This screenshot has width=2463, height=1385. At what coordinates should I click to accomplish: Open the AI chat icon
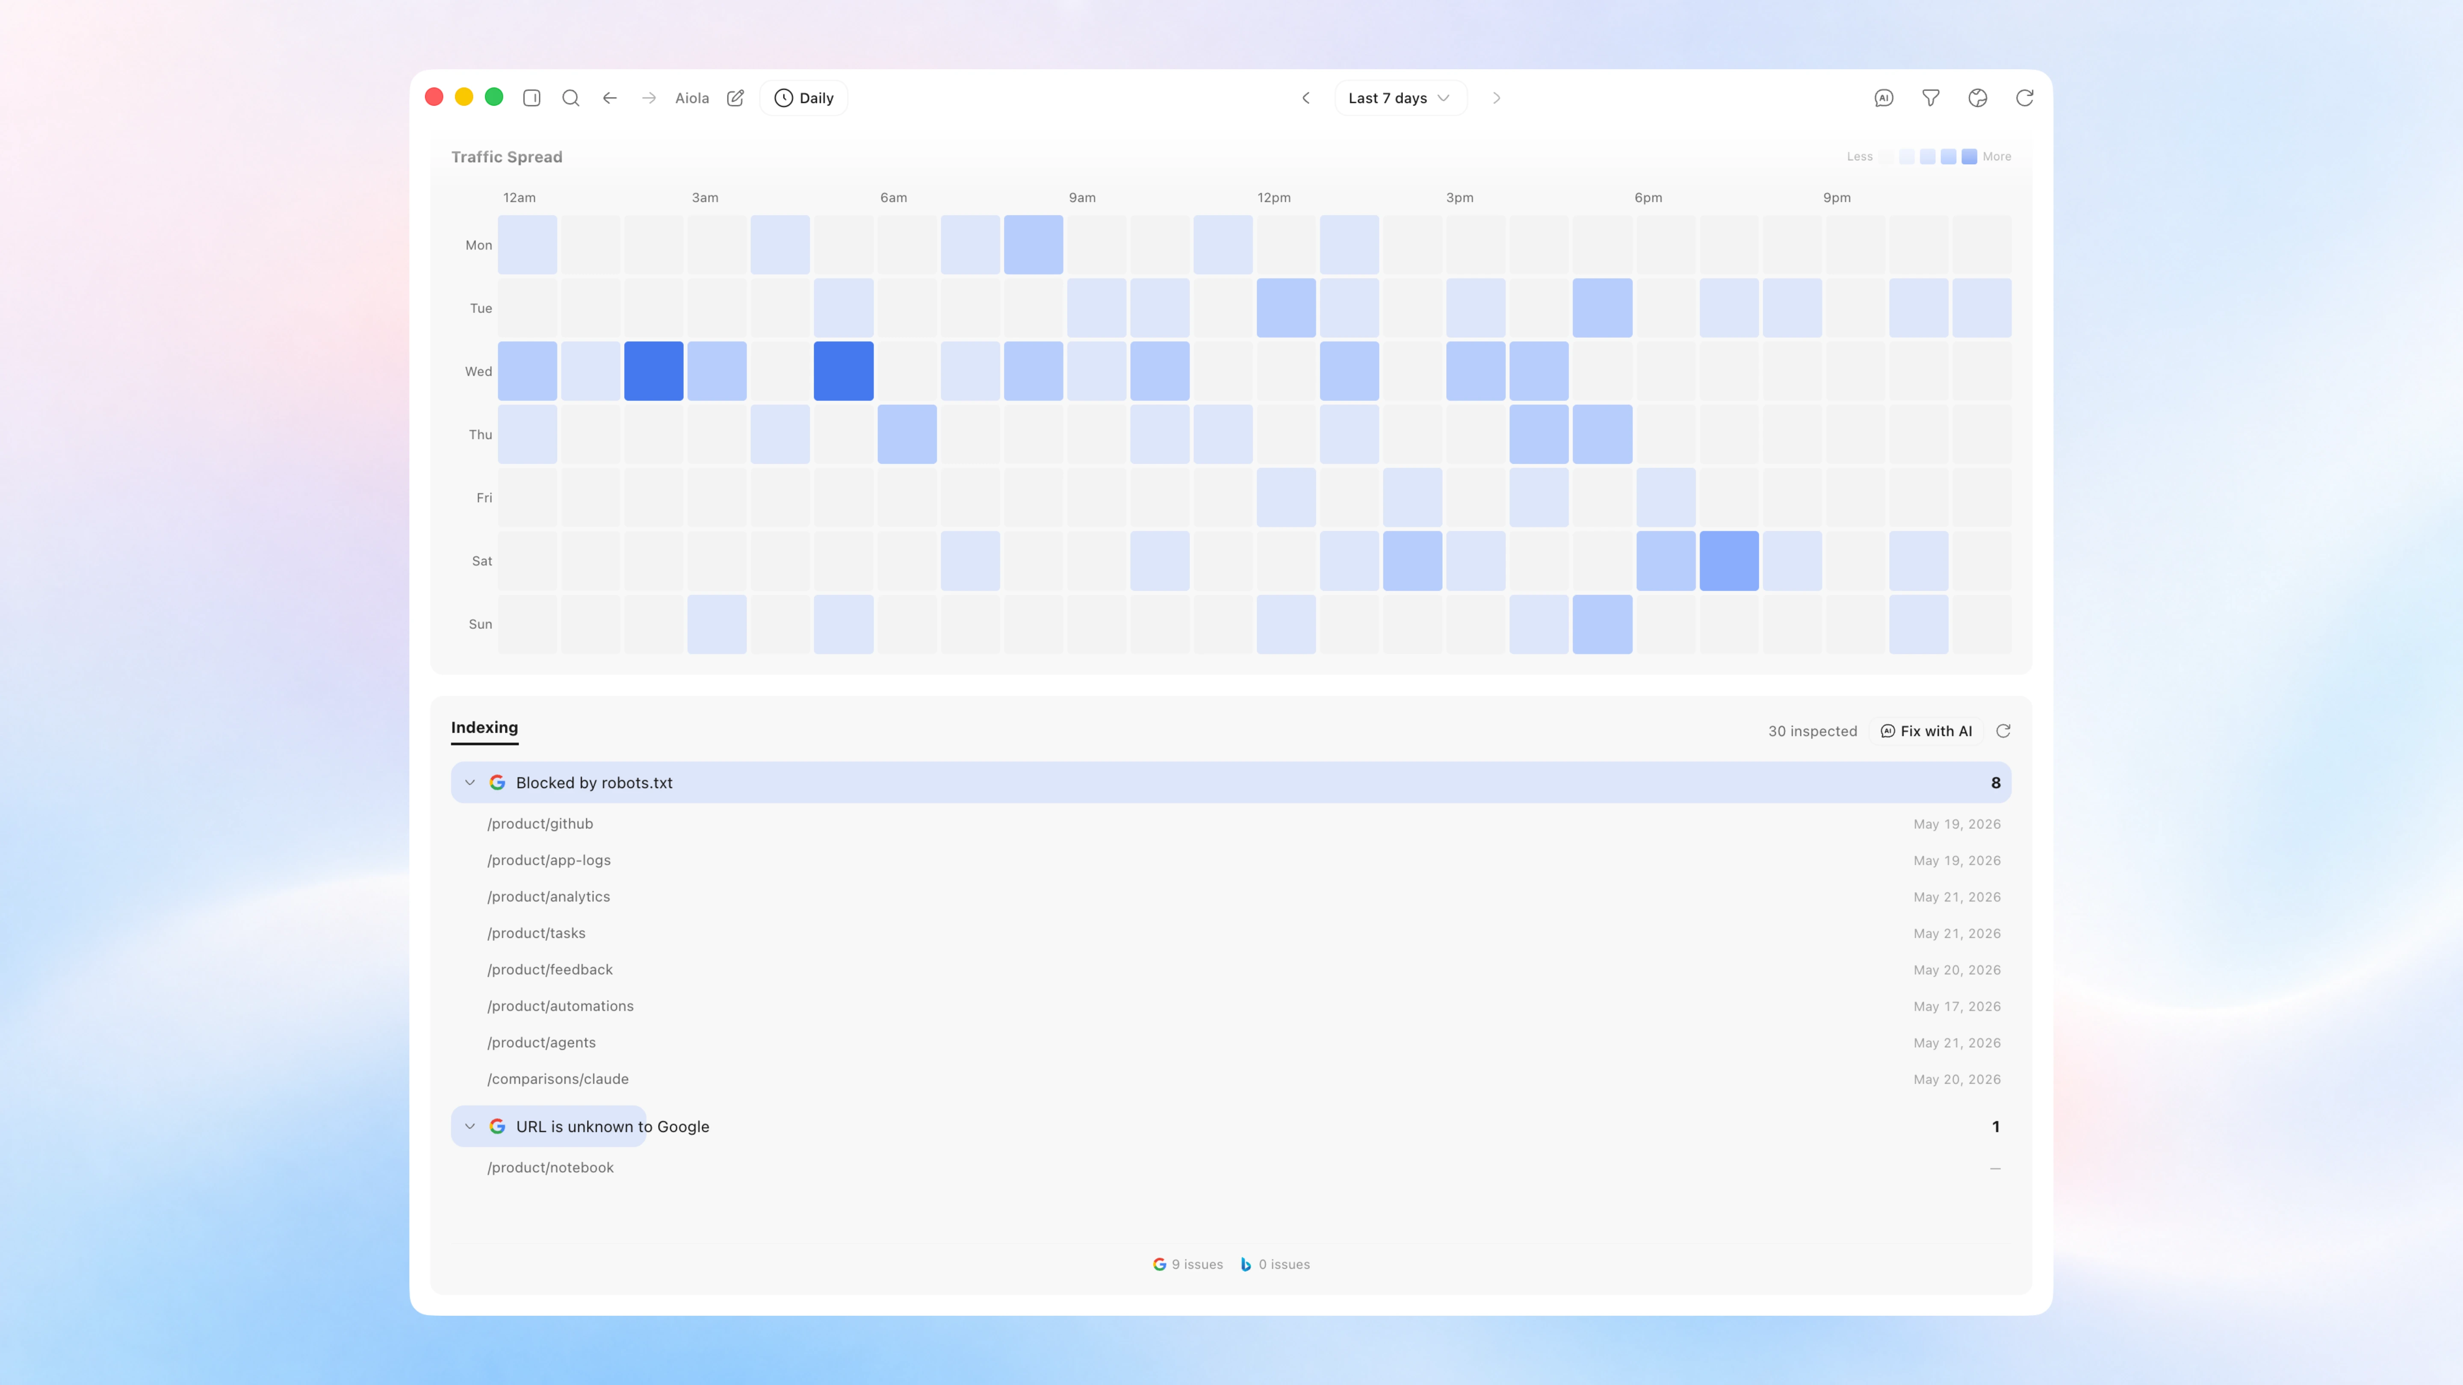(x=1884, y=97)
